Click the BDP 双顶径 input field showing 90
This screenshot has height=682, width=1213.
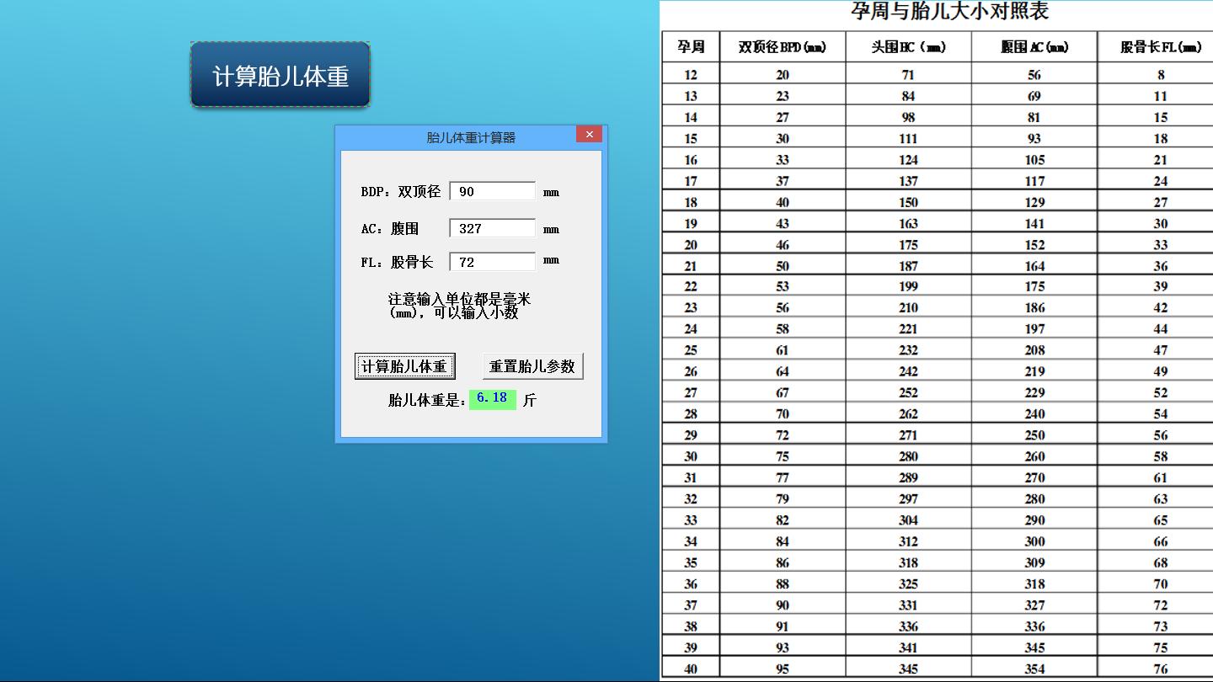point(492,190)
